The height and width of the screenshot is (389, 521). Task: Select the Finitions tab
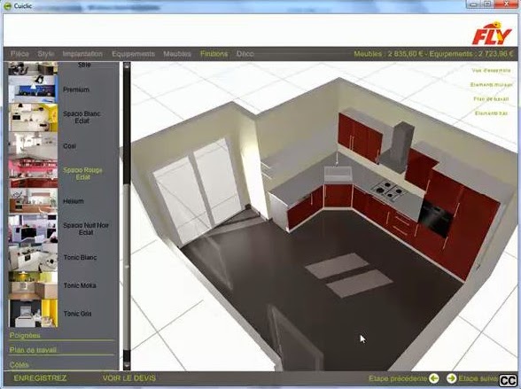[214, 54]
